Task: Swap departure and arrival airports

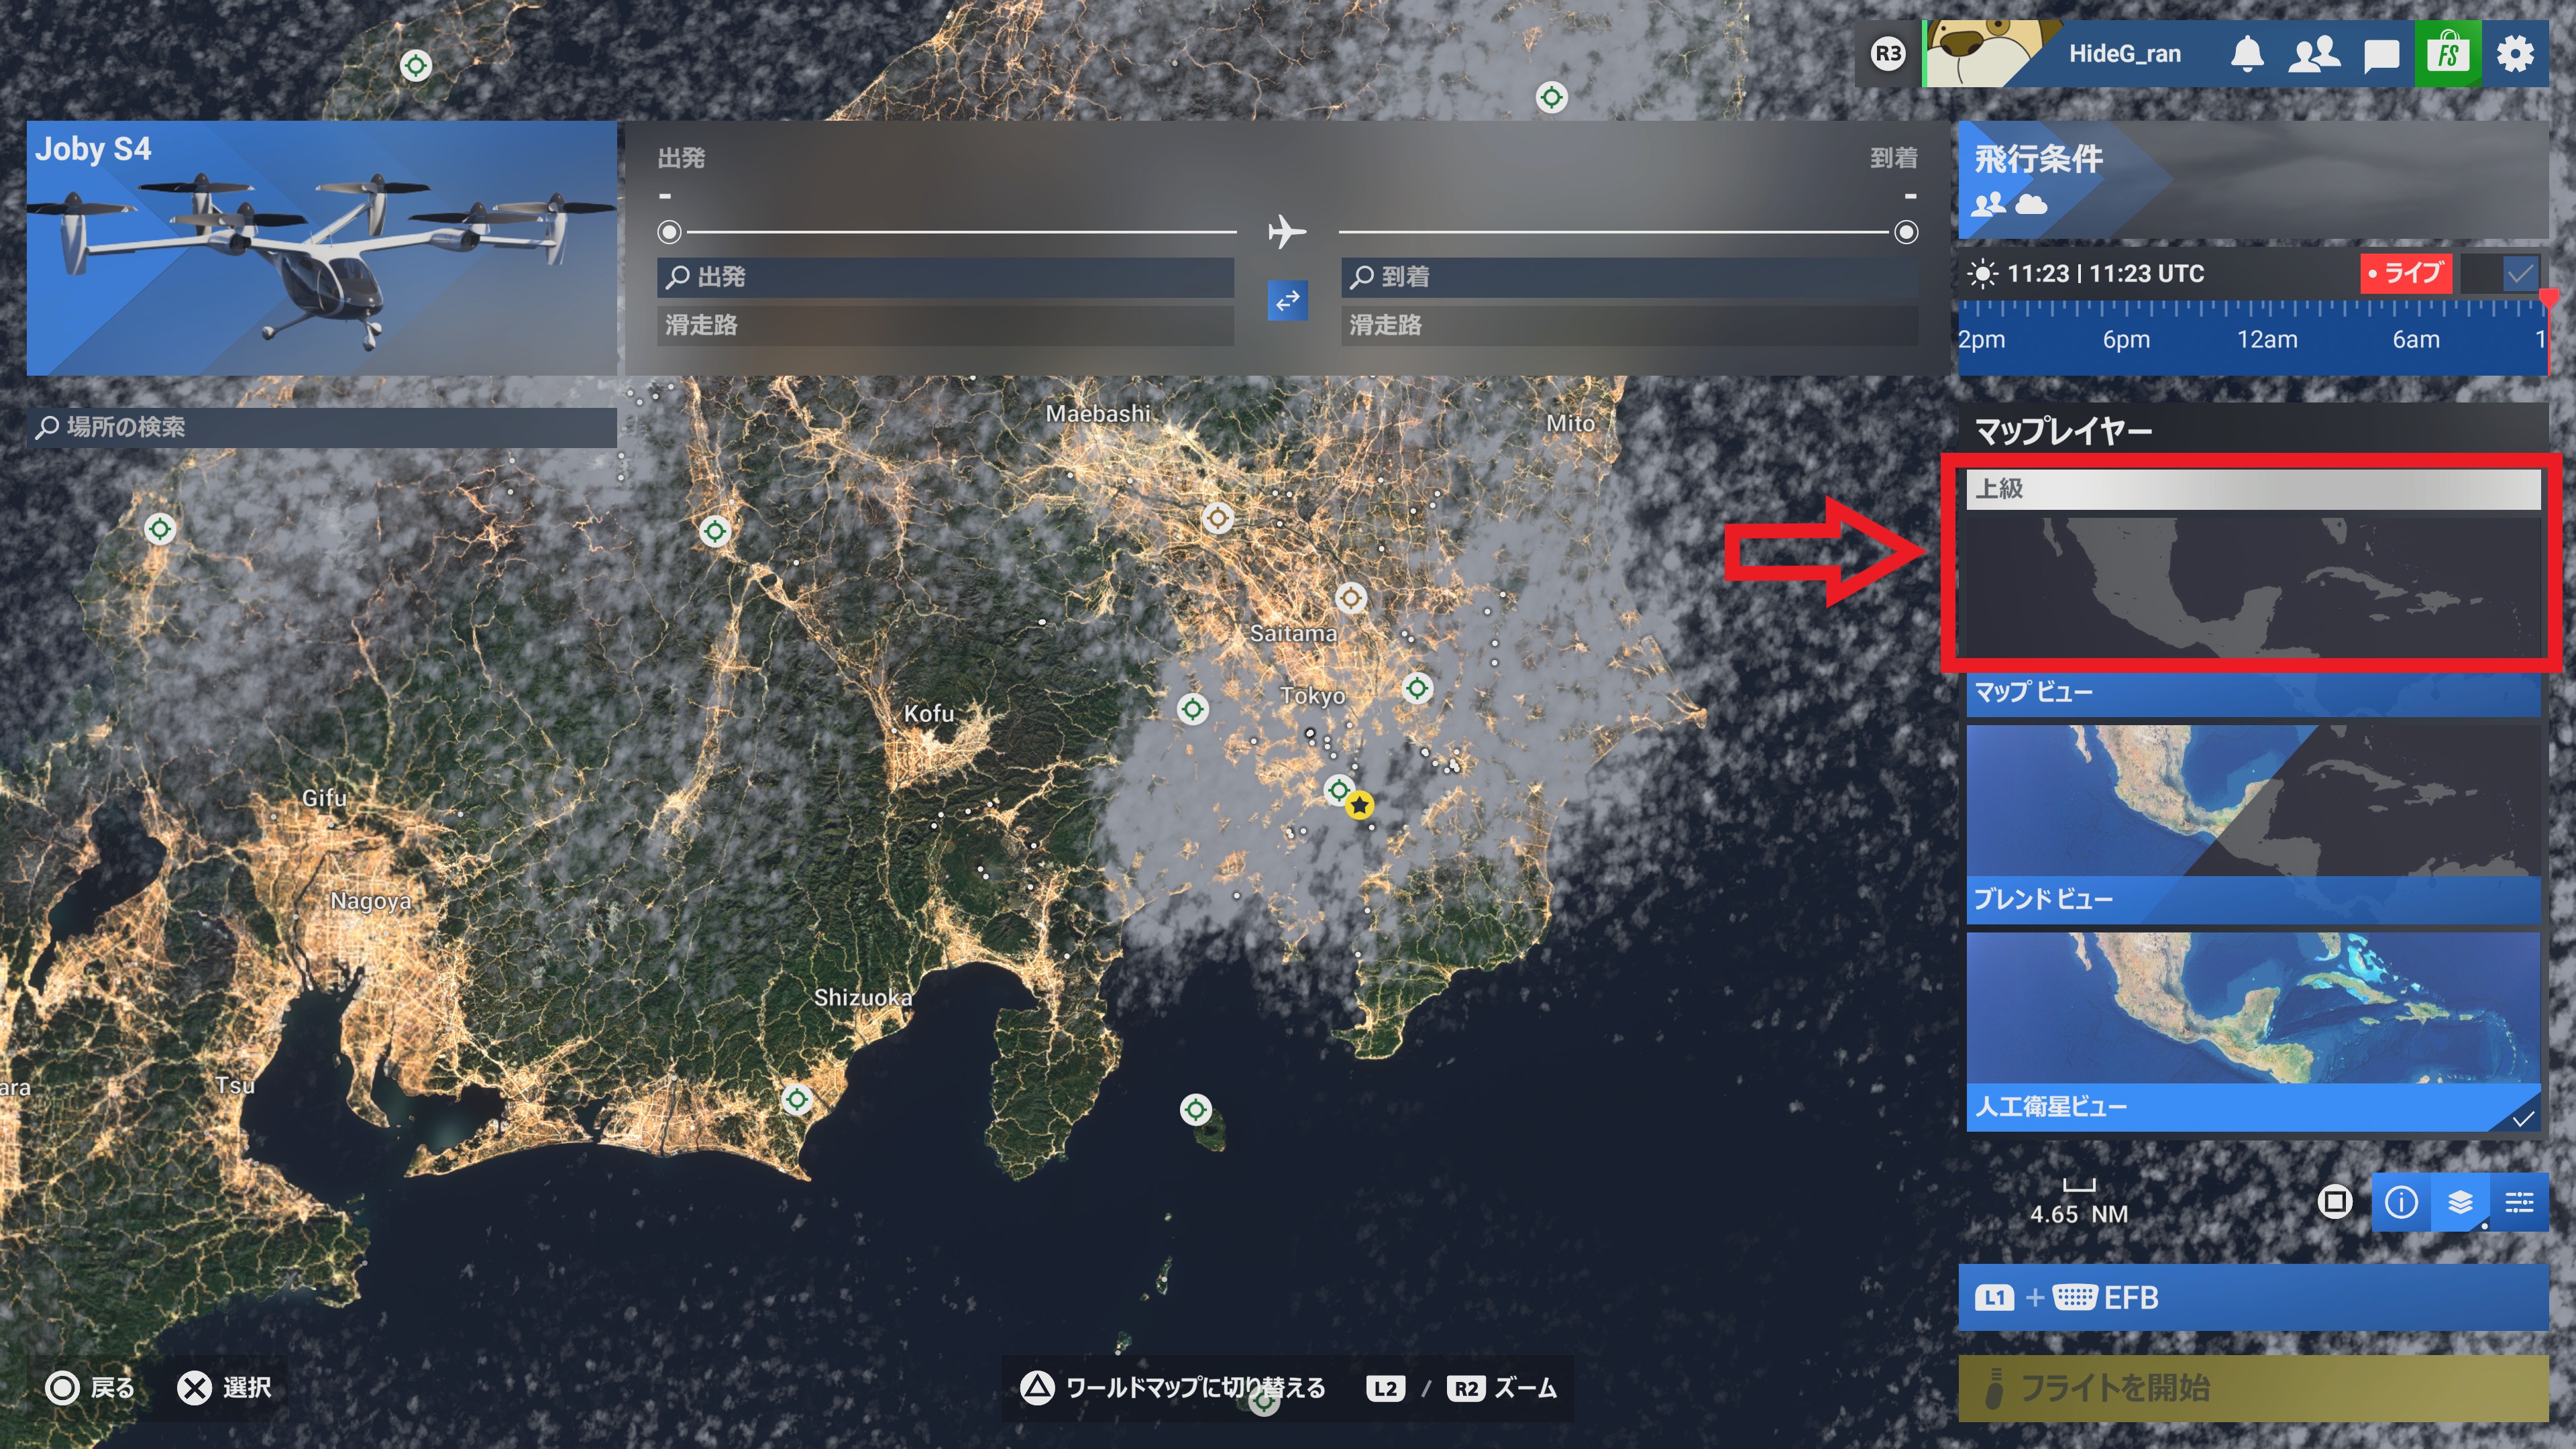Action: point(1287,300)
